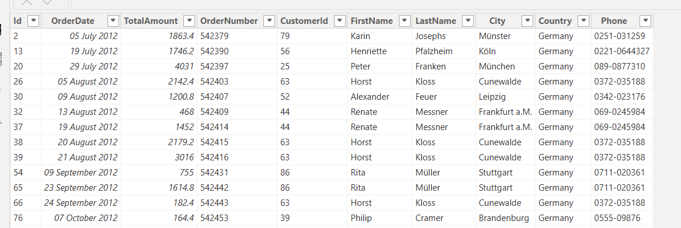Select the TotalAmount column header

(x=151, y=21)
